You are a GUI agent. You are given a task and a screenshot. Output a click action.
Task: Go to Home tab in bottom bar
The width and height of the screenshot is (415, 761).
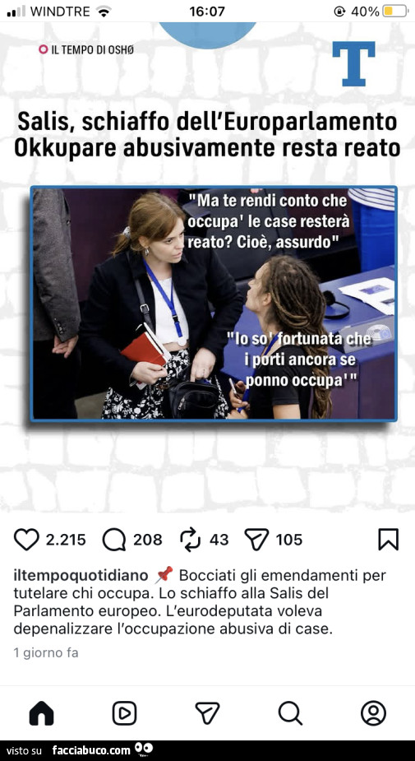click(42, 713)
